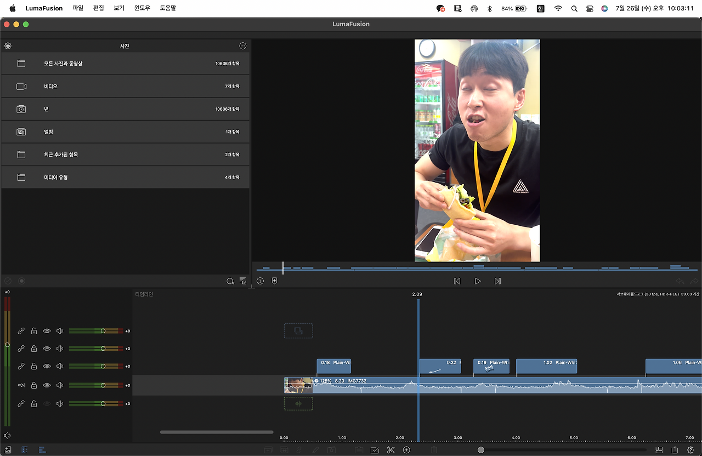
Task: Lock the main IMG7732 track
Action: (33, 385)
